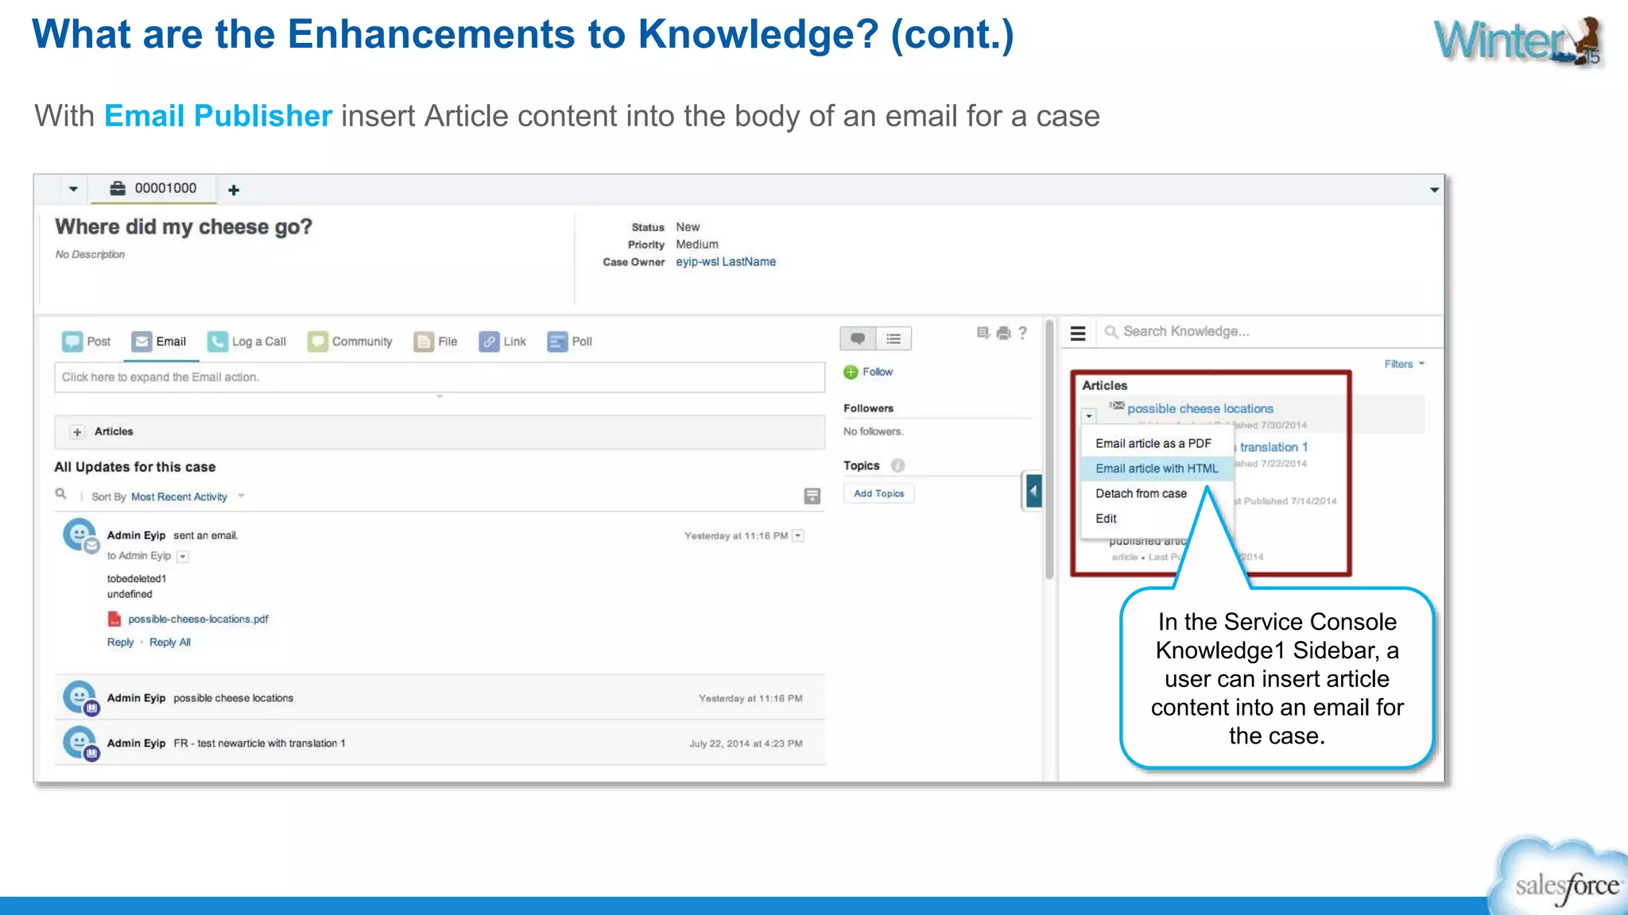The height and width of the screenshot is (915, 1628).
Task: Click avatar on possible cheese locations post
Action: click(80, 698)
